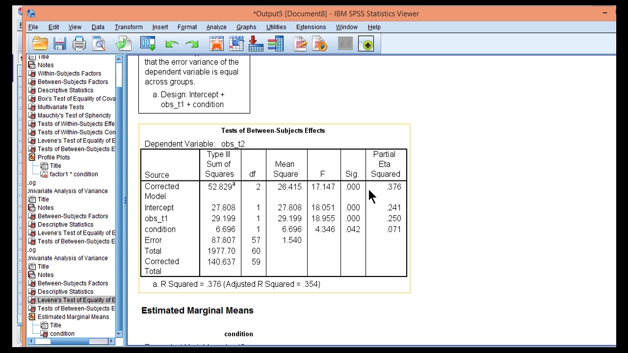
Task: Click the Save floppy disk icon
Action: [60, 45]
